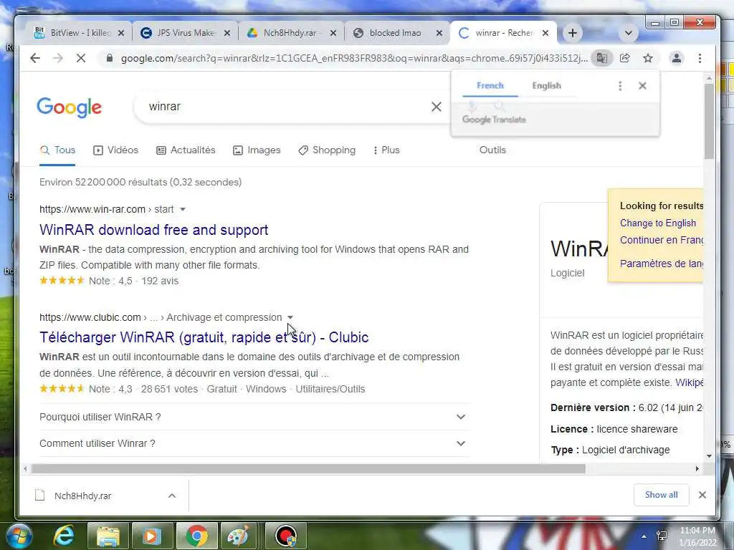
Task: Click the horizontal scrollbar thumb
Action: [x=308, y=468]
